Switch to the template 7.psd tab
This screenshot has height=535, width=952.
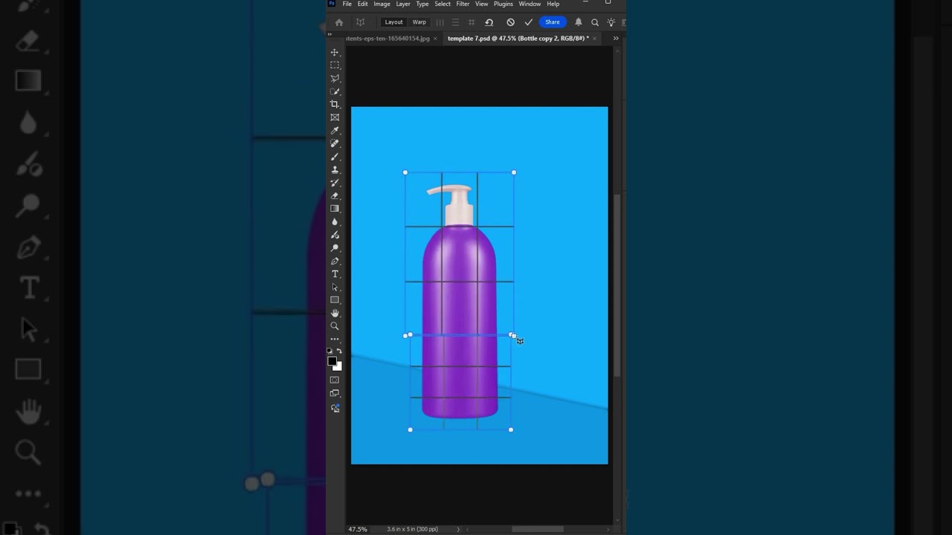[517, 39]
